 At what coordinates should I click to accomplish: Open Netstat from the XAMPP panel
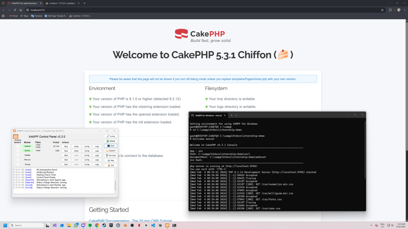[110, 141]
